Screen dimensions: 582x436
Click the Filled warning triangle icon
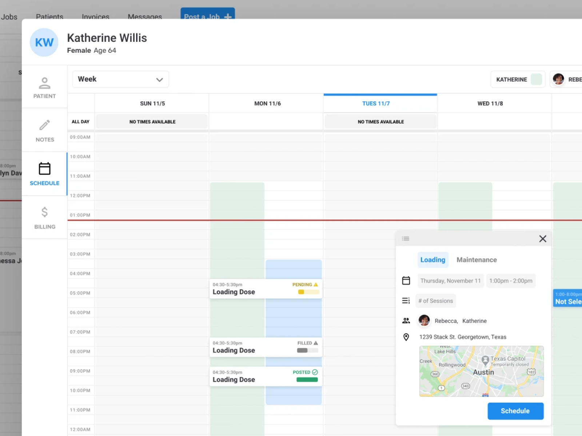pyautogui.click(x=316, y=343)
